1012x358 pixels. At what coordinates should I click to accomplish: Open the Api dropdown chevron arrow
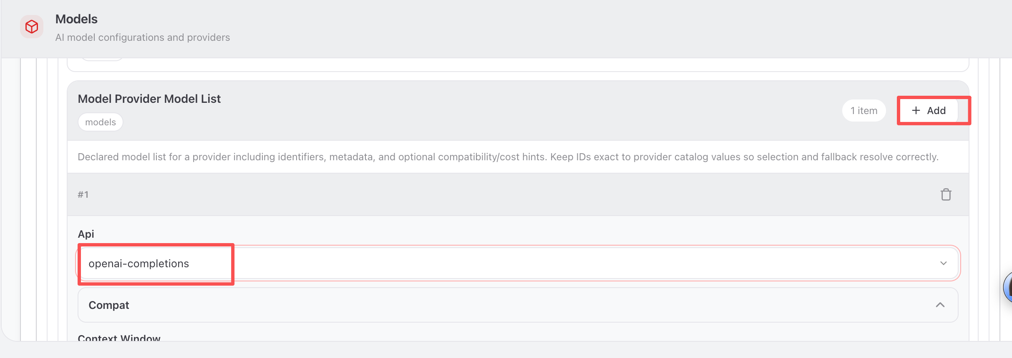[943, 263]
